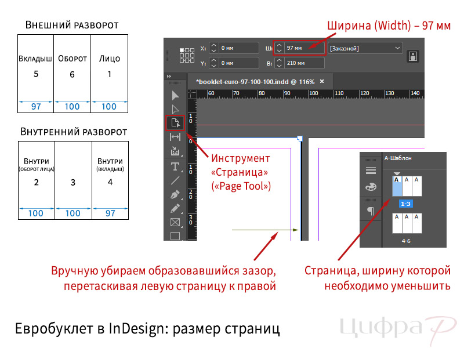Close the booklet-euro-97-100-100.indd tab
Image resolution: width=464 pixels, height=348 pixels.
pos(322,81)
